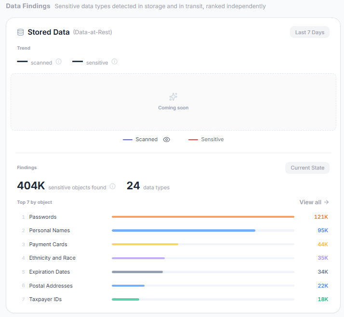Toggle the eye icon beside Scanned legend
The image size is (344, 317).
(x=167, y=140)
